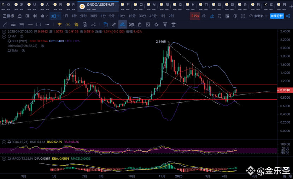Toggle the highlighted brush drawing tool

(122, 24)
